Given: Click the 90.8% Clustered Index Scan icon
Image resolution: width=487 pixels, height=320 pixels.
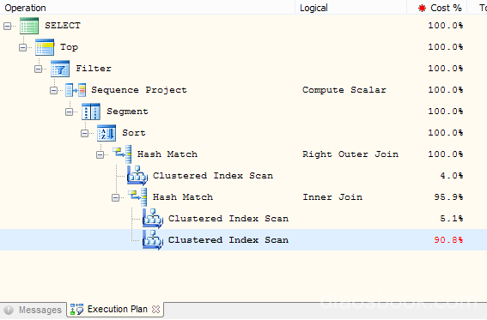Looking at the screenshot, I should (x=153, y=240).
